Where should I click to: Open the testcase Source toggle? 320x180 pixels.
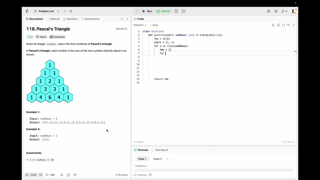coord(140,175)
